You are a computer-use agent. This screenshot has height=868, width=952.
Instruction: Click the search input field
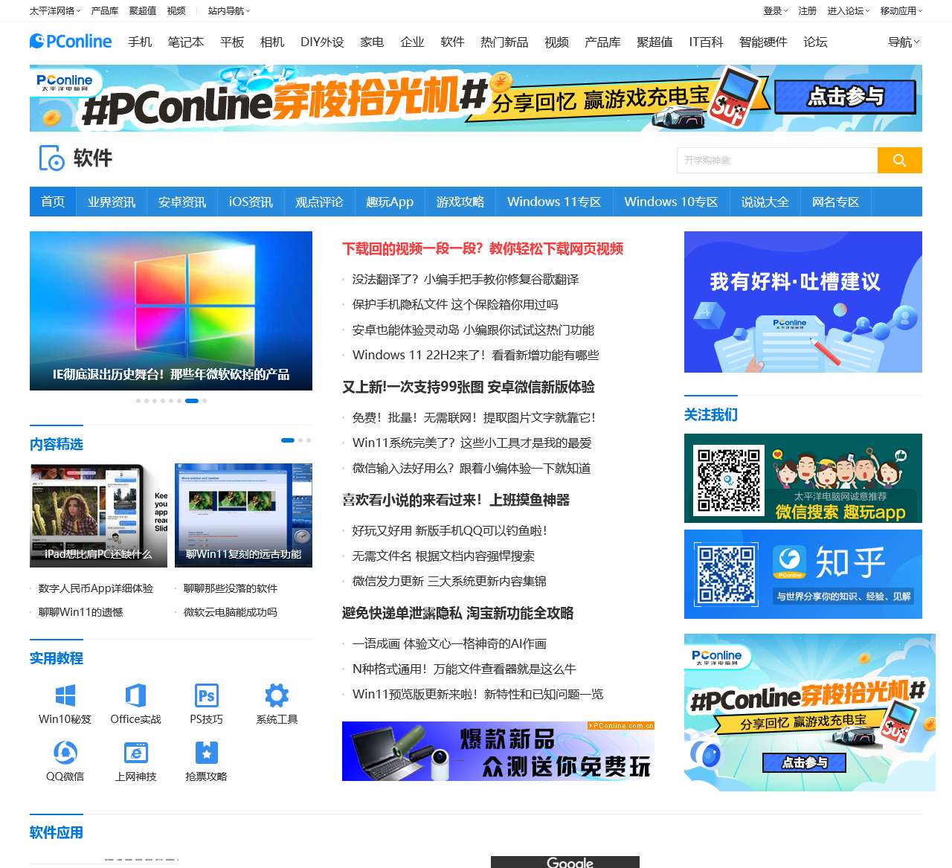777,160
